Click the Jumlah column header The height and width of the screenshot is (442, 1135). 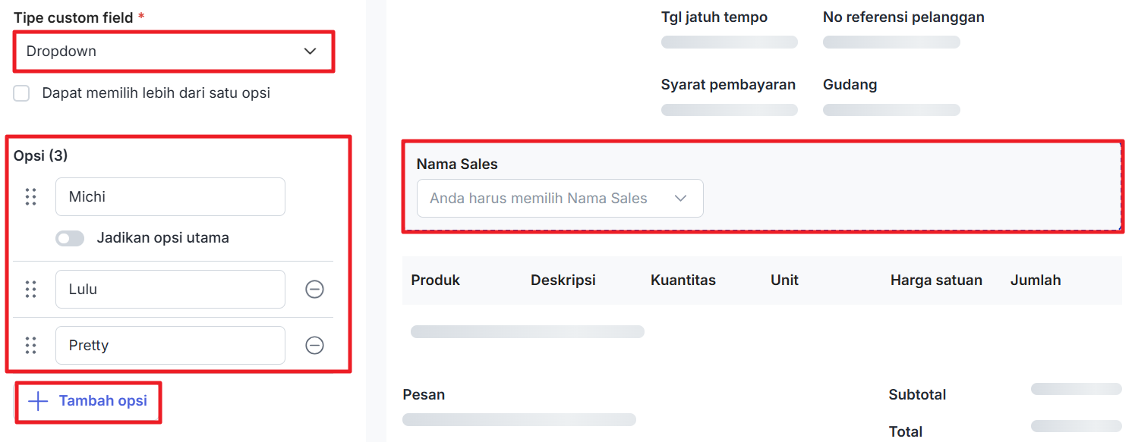pyautogui.click(x=1036, y=281)
